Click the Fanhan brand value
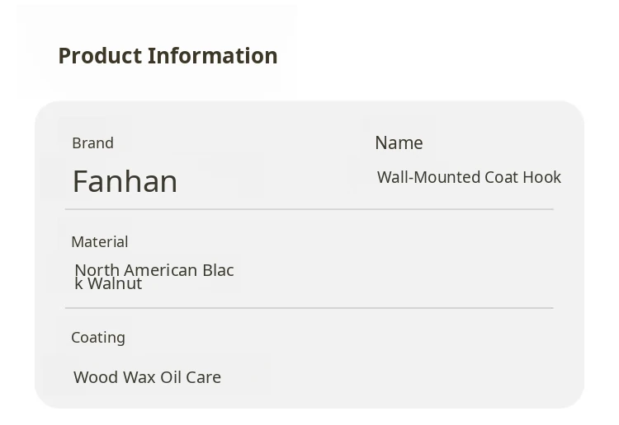619x425 pixels. click(x=125, y=181)
